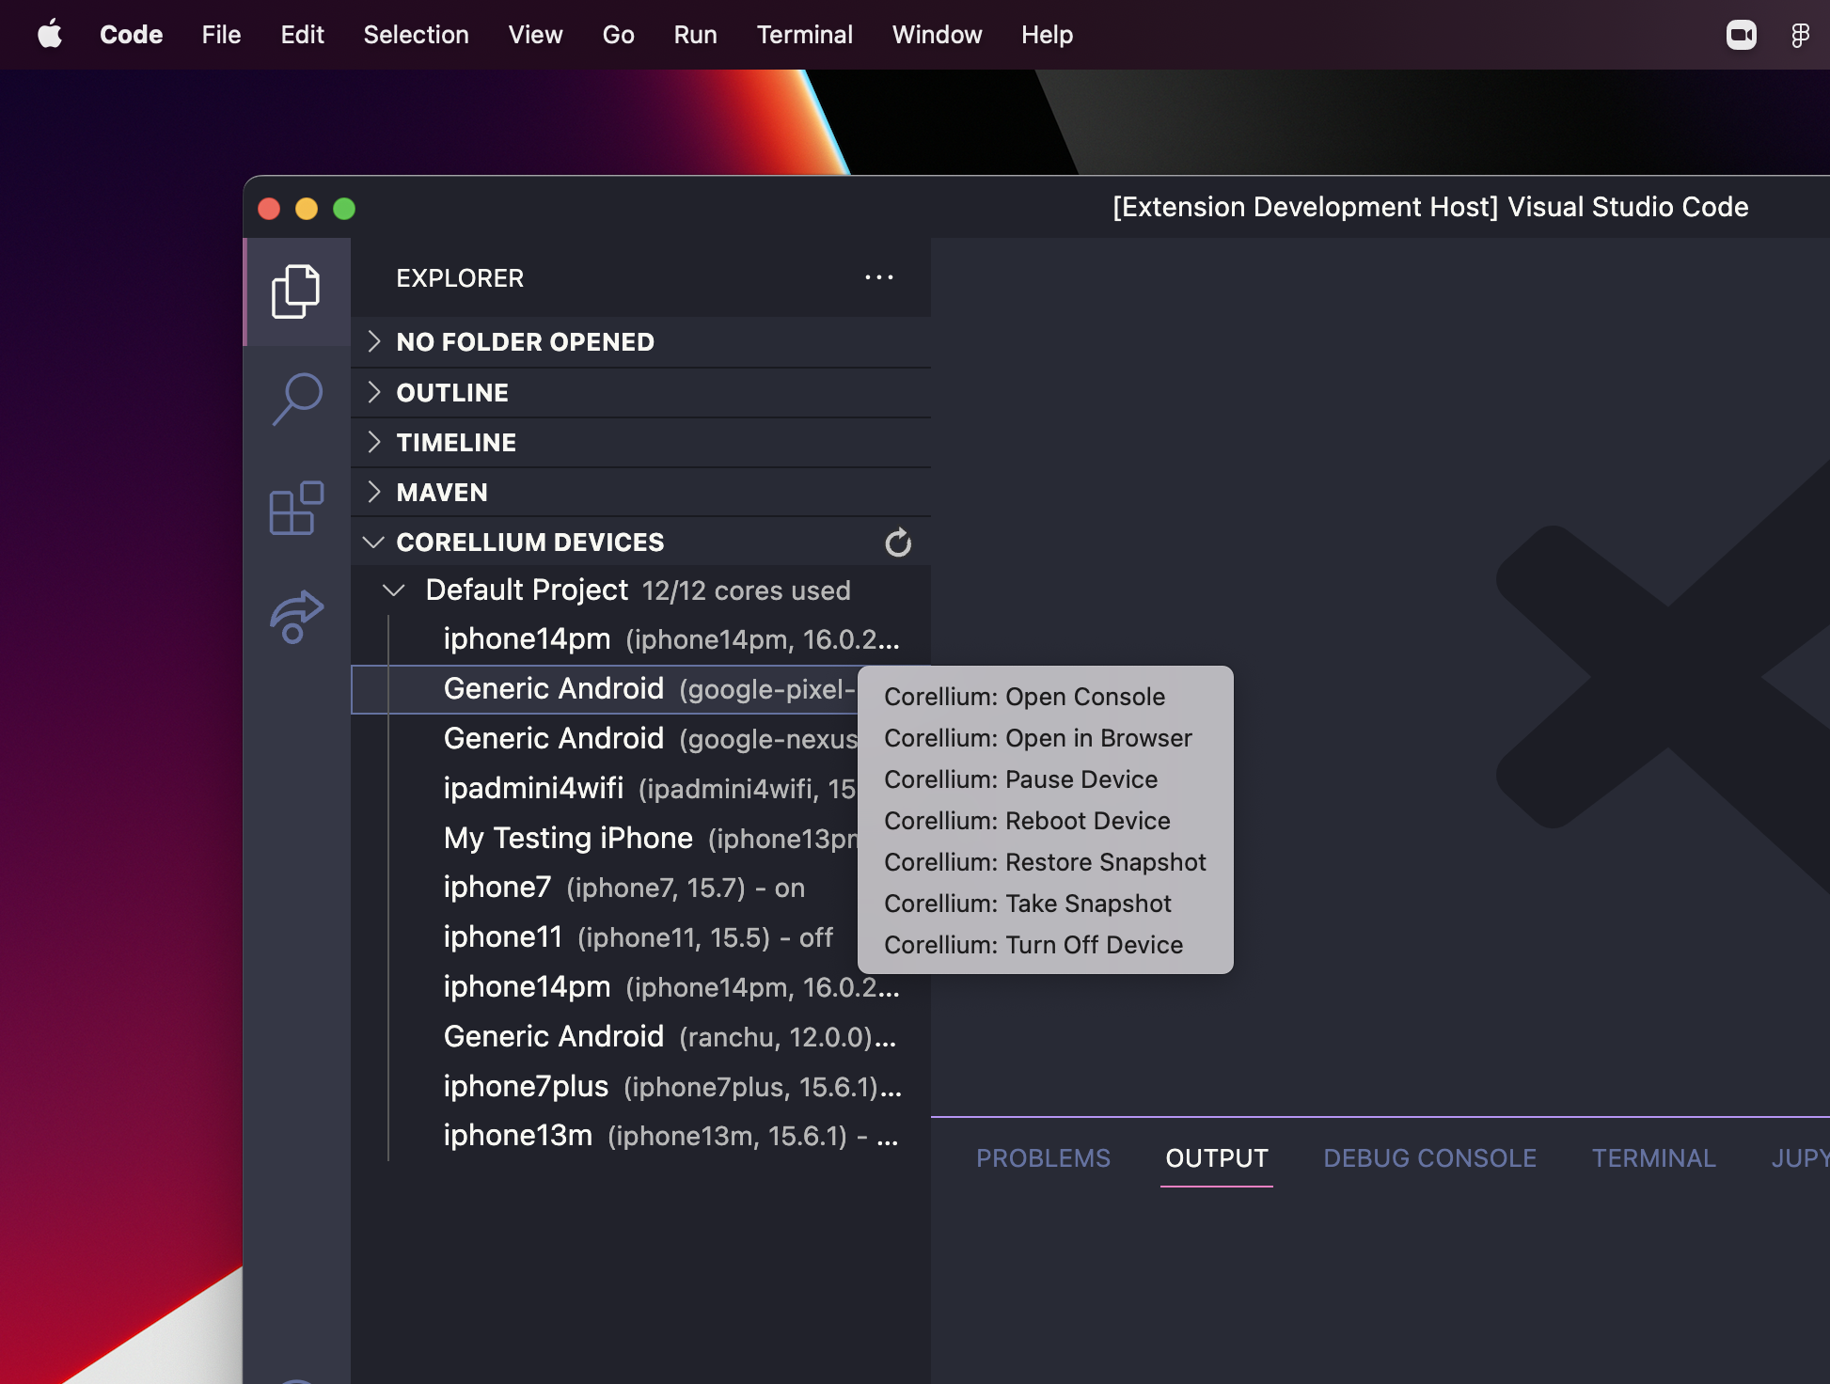
Task: Choose Corellium: Turn Off Device
Action: (1033, 945)
